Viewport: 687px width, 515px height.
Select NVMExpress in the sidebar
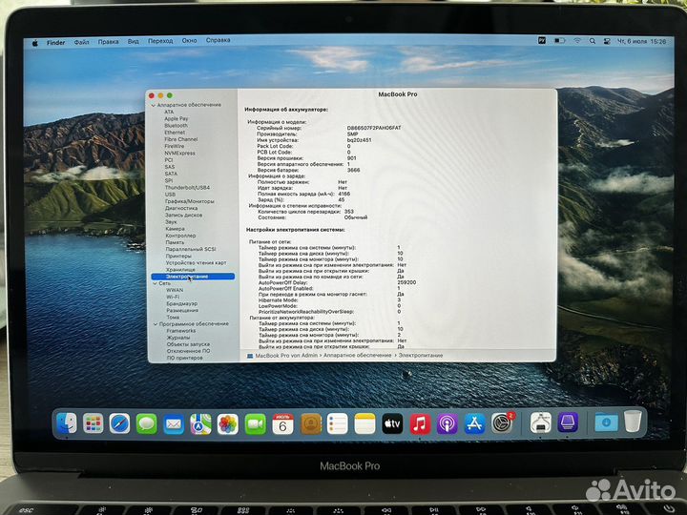pos(180,154)
